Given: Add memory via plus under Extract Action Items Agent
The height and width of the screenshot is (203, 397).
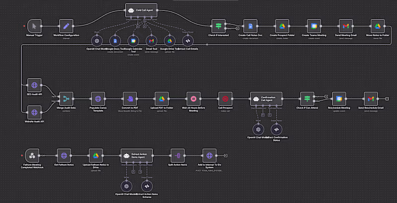Looking at the screenshot, I should [133, 172].
